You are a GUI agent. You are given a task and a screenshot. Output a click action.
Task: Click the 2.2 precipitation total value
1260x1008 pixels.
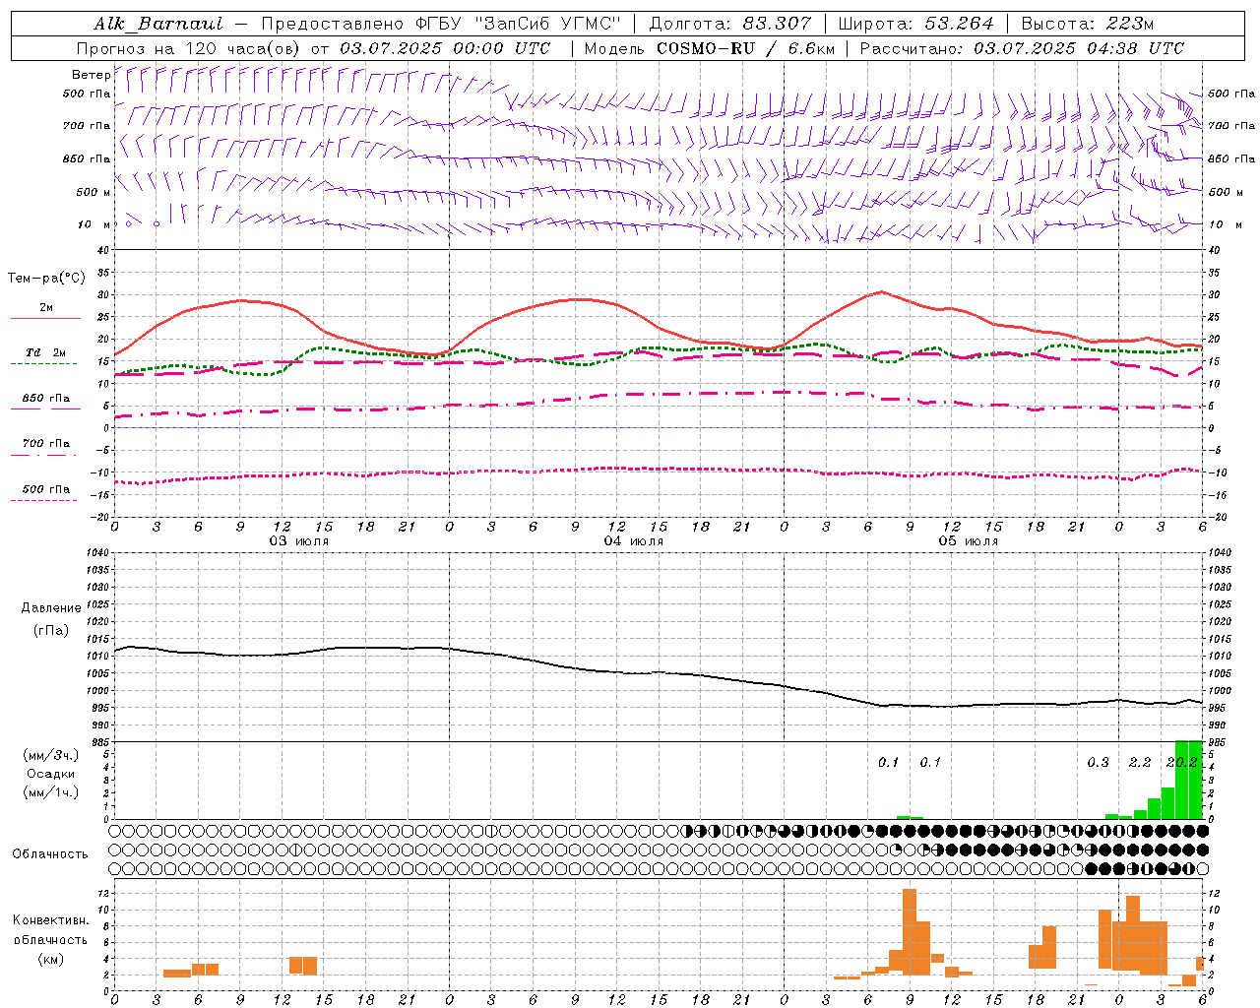[1140, 762]
